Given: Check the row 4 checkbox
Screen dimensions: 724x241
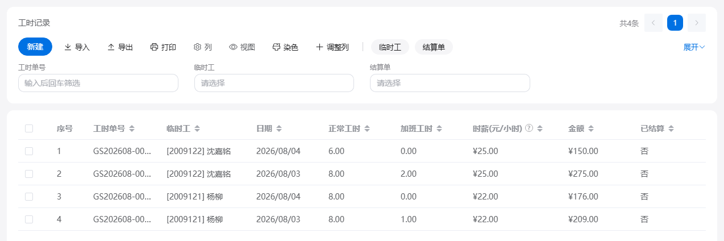Looking at the screenshot, I should 29,219.
